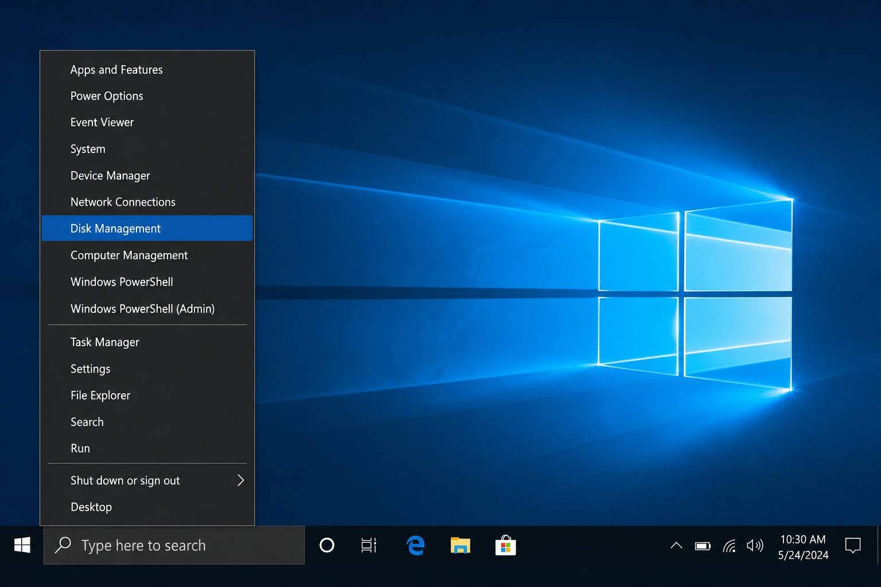Open Computer Management
This screenshot has width=881, height=587.
pos(147,255)
